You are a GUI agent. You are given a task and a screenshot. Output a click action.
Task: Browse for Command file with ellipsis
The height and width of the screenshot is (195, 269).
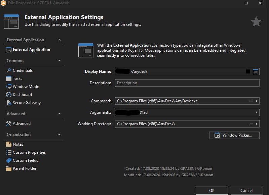coord(251,101)
